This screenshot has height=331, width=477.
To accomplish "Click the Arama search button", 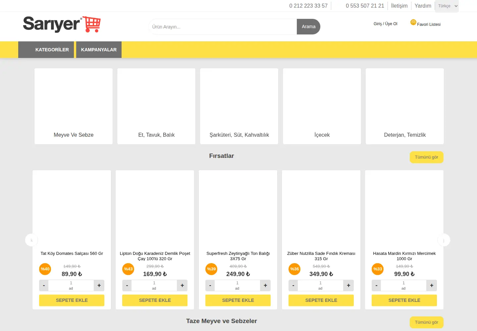I will tap(308, 26).
